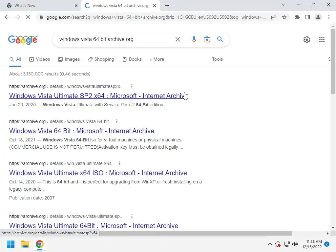Open a new browser tab

[167, 6]
